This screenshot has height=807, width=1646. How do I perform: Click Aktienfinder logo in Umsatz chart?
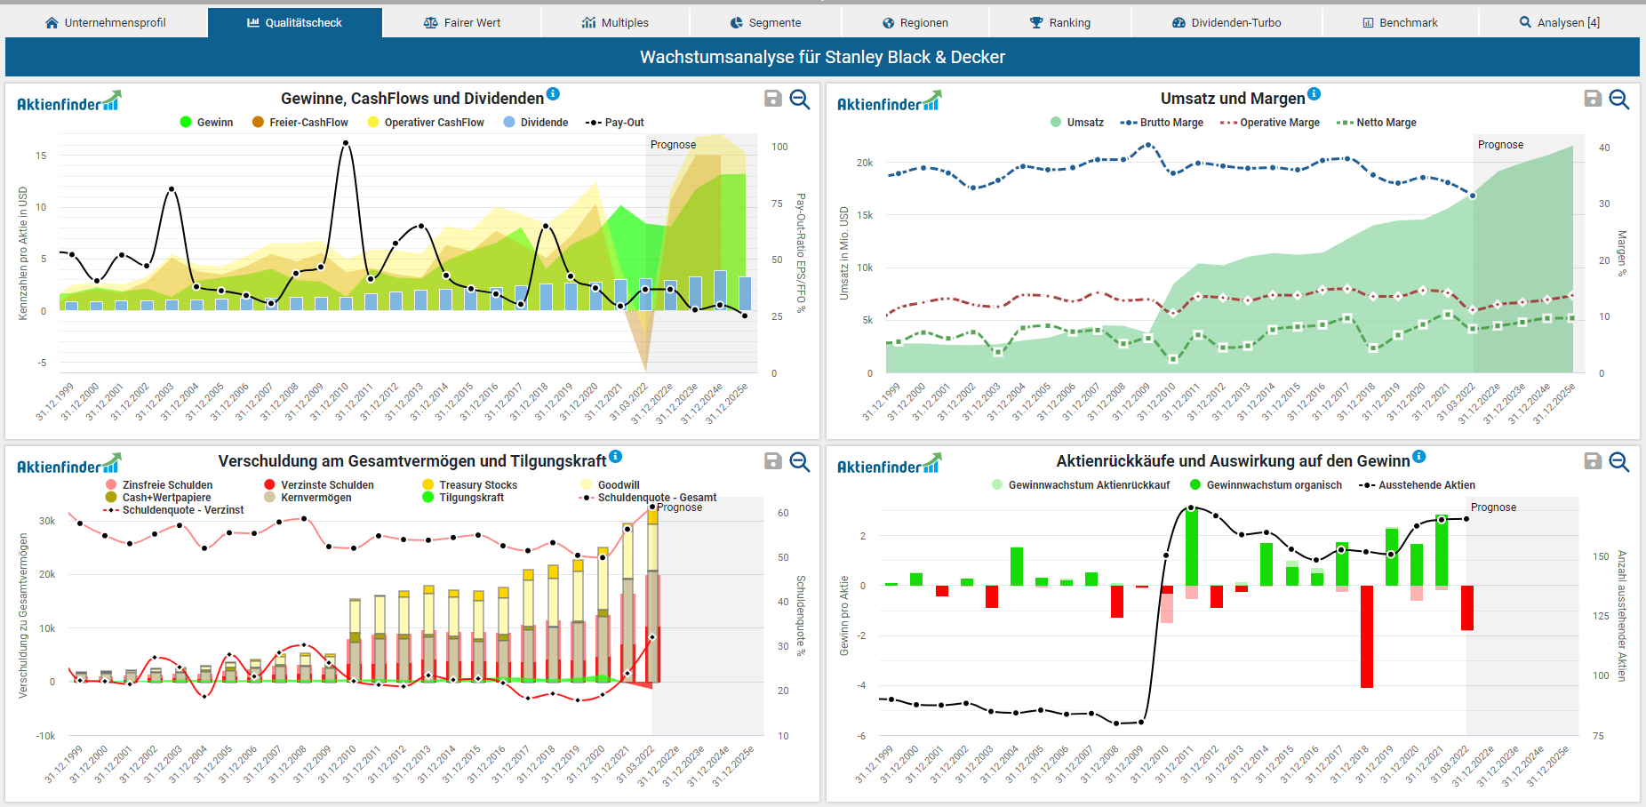point(888,102)
